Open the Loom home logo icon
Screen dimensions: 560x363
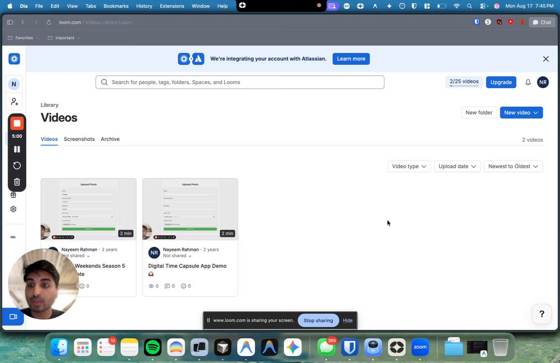pos(14,59)
